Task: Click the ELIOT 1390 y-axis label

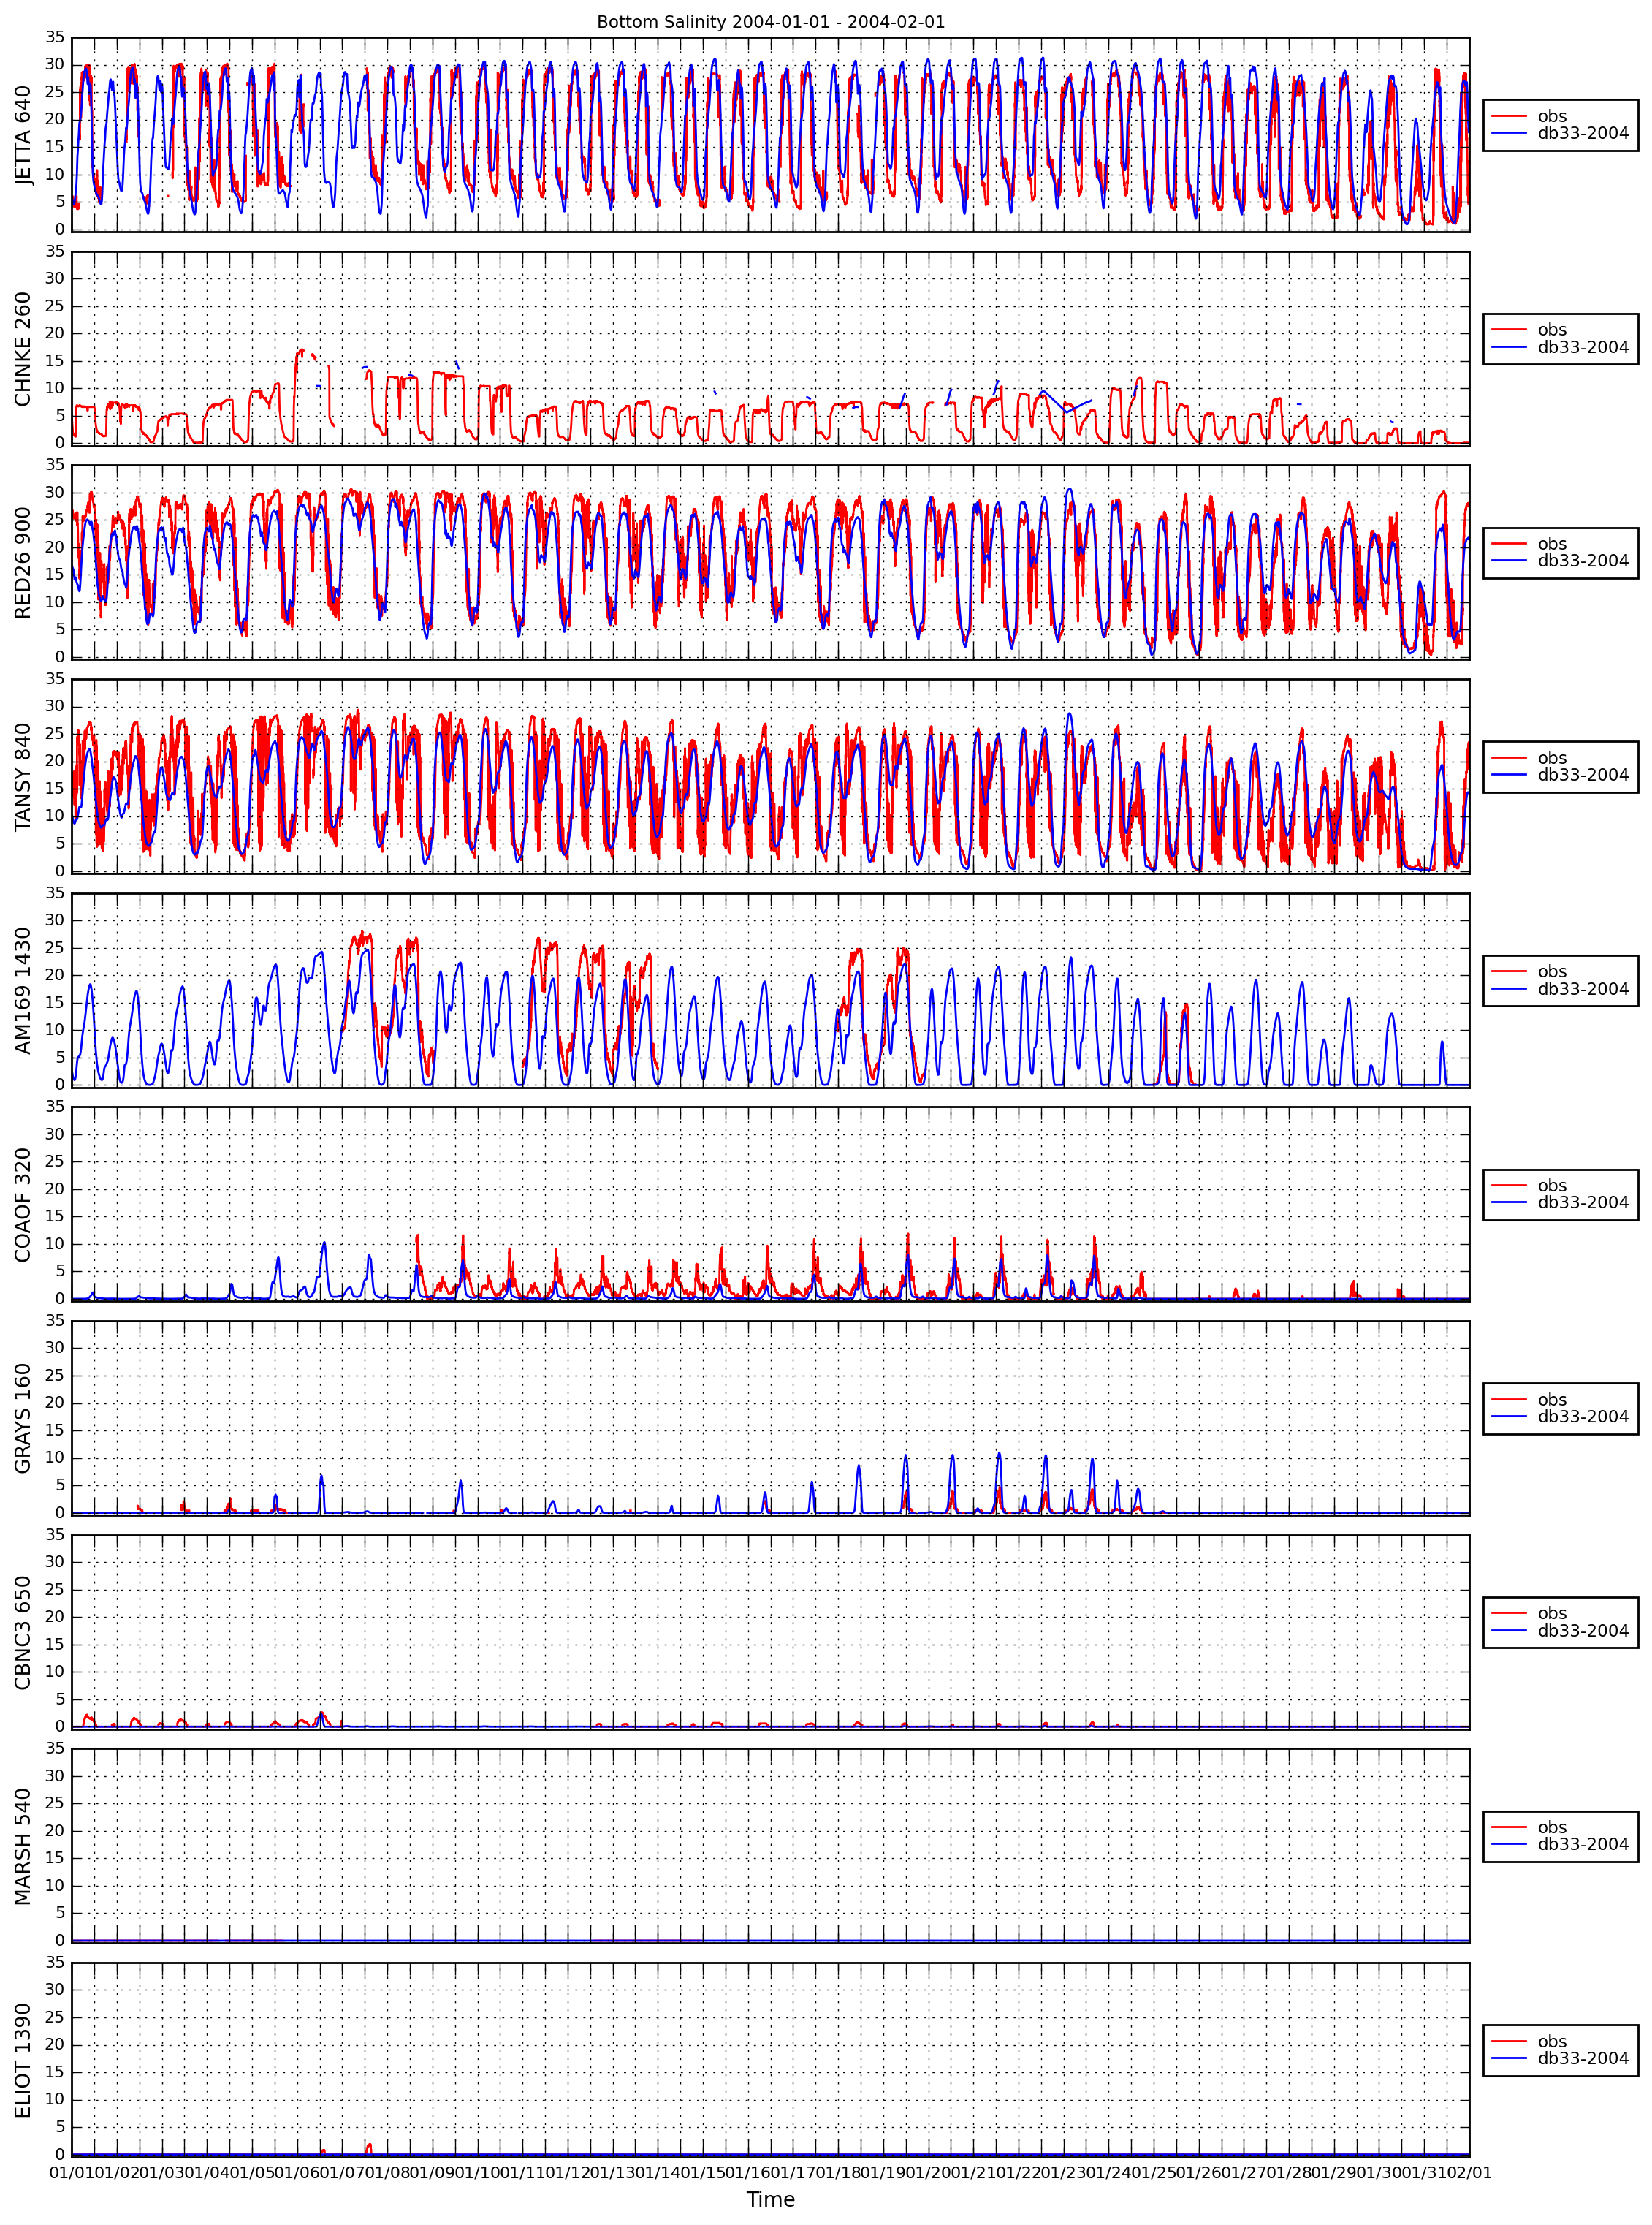Action: [23, 2061]
